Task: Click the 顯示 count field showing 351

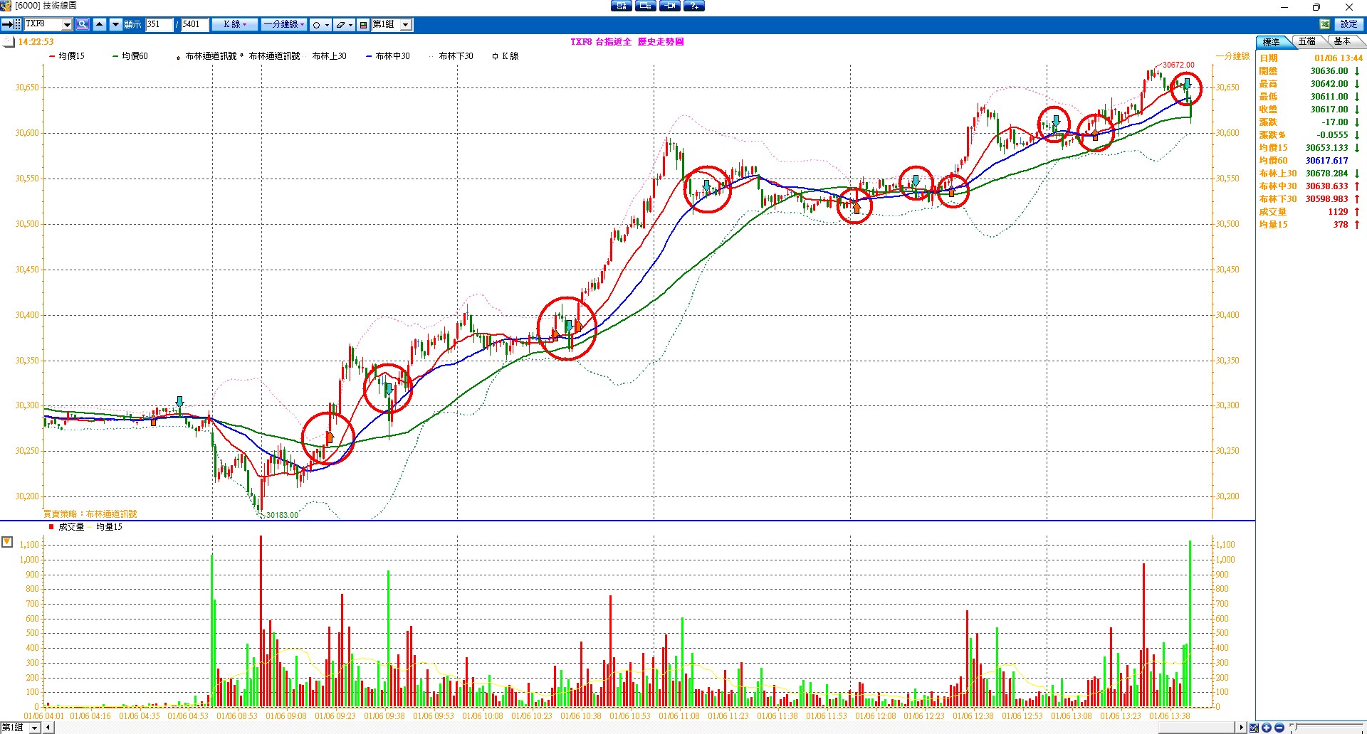Action: (159, 25)
